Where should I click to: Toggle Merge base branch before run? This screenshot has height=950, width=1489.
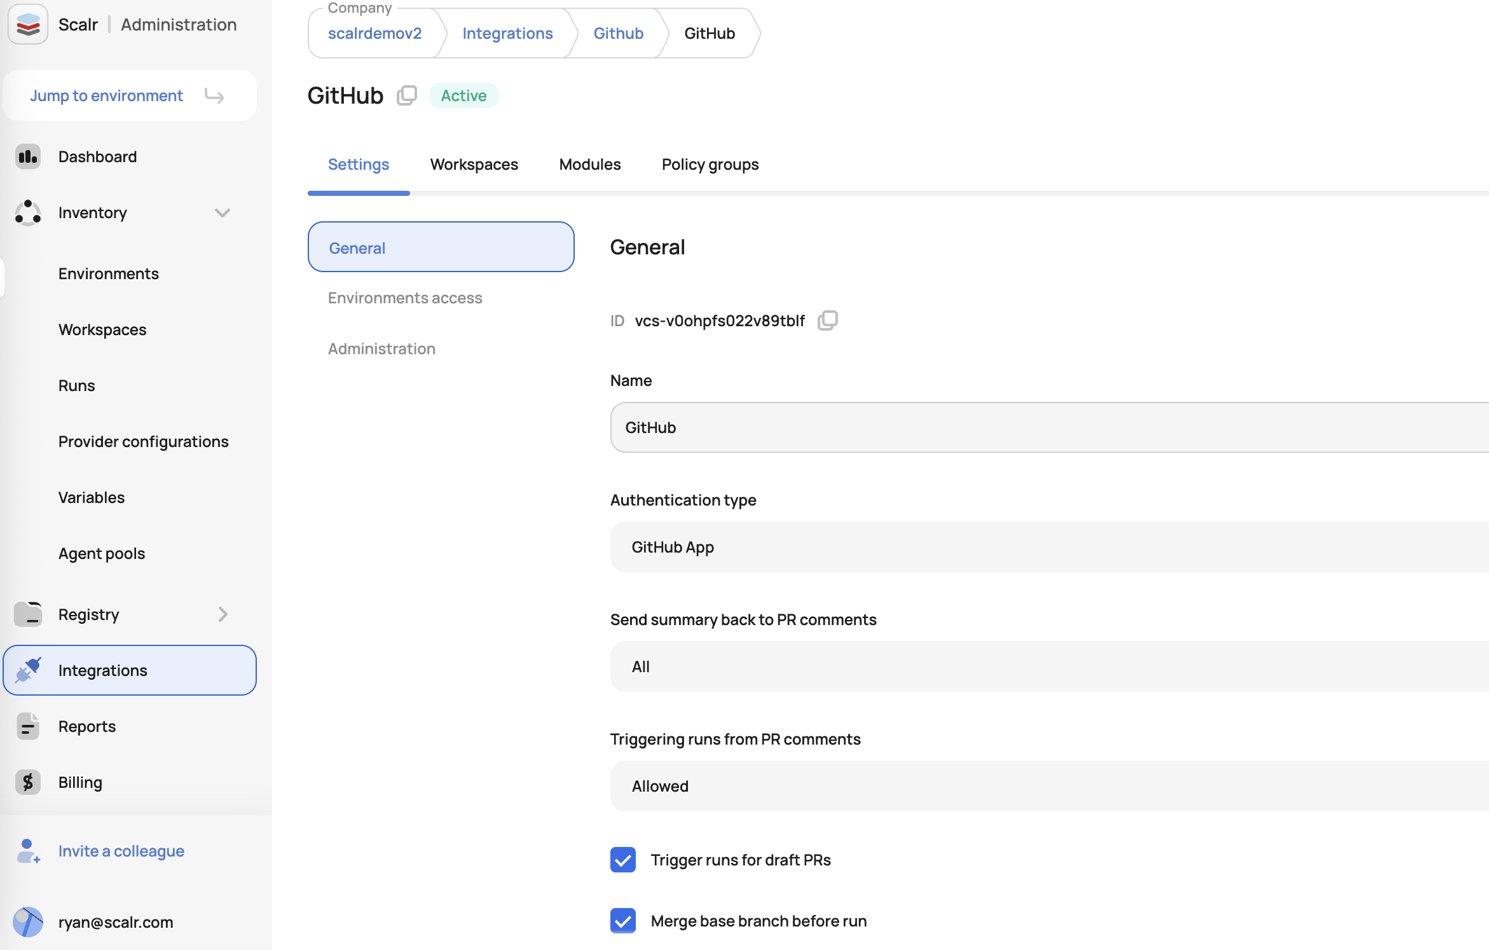[x=623, y=921]
